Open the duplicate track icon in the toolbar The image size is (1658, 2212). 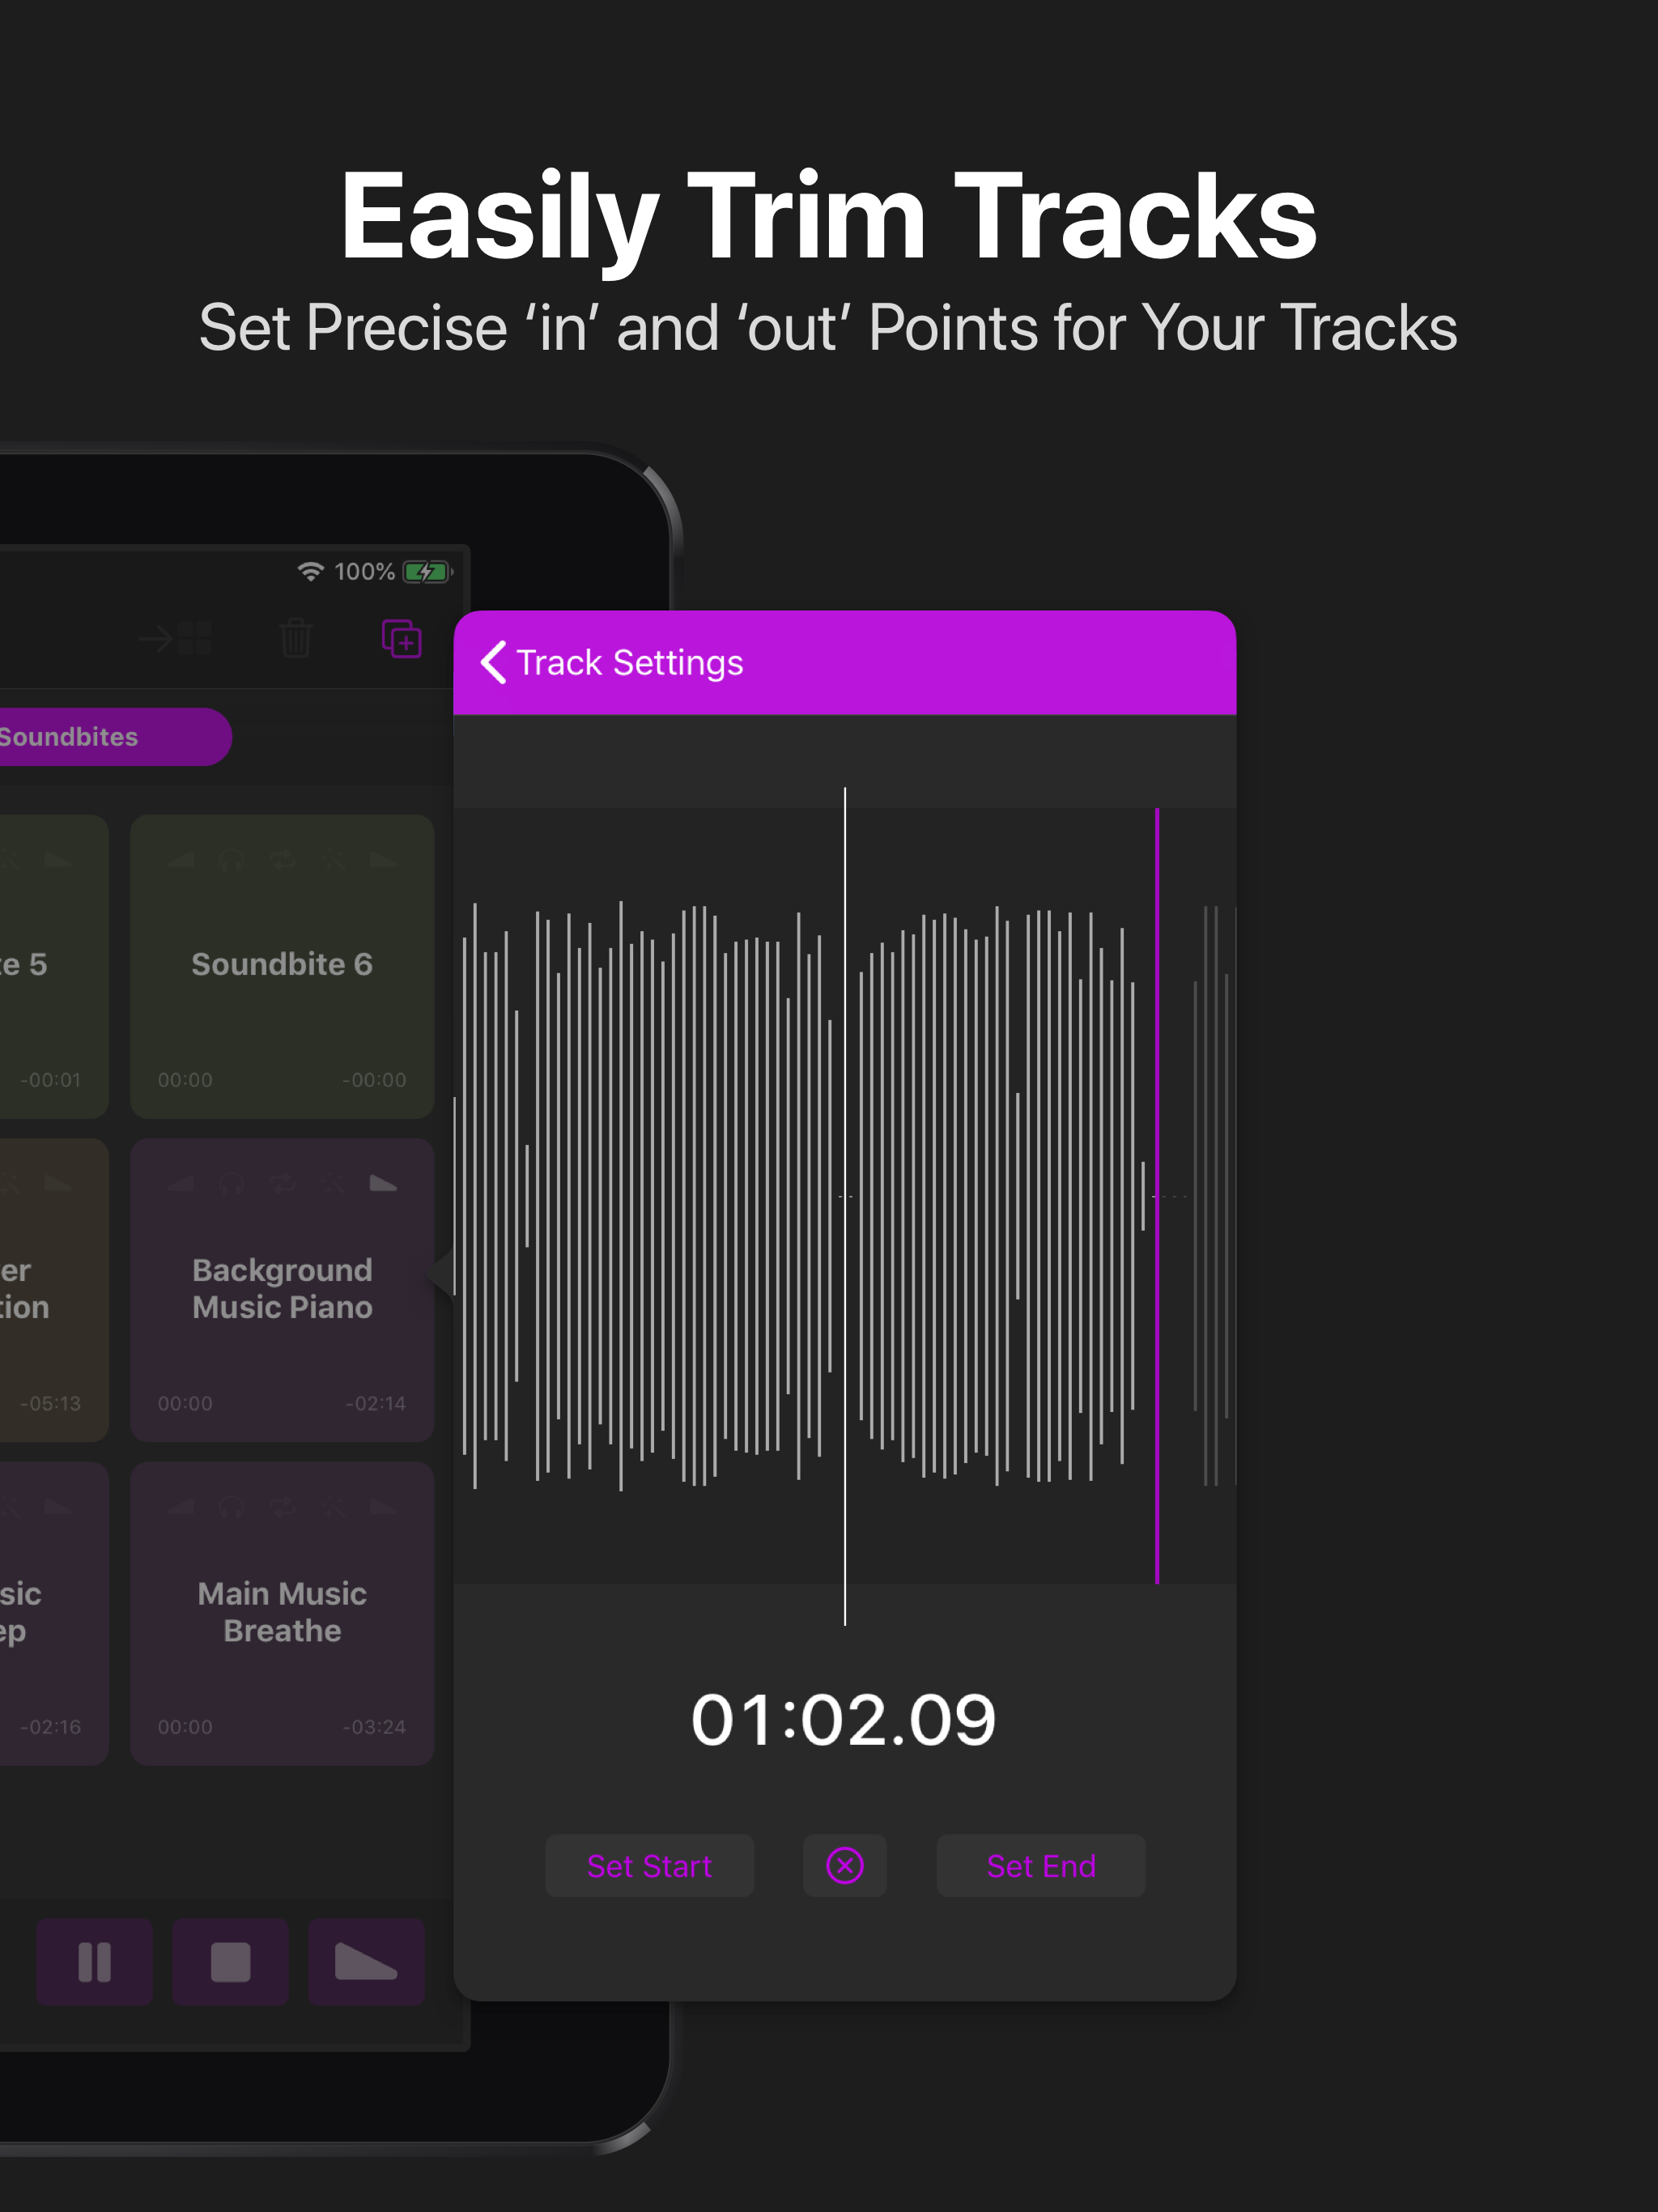(x=401, y=640)
